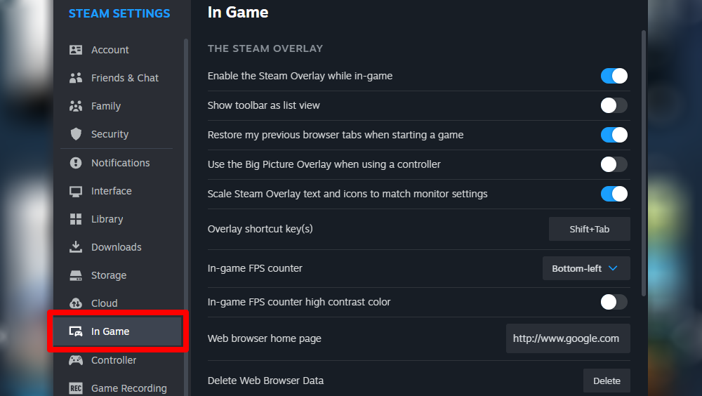Click the Web browser home page field

pyautogui.click(x=567, y=338)
